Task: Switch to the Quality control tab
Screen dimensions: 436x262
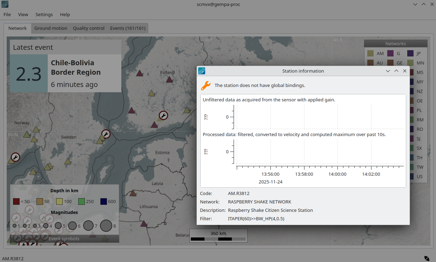Action: click(88, 28)
